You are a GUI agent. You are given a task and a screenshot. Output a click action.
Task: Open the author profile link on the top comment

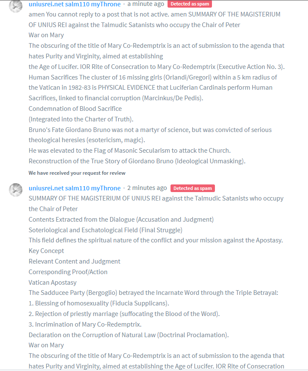(74, 4)
